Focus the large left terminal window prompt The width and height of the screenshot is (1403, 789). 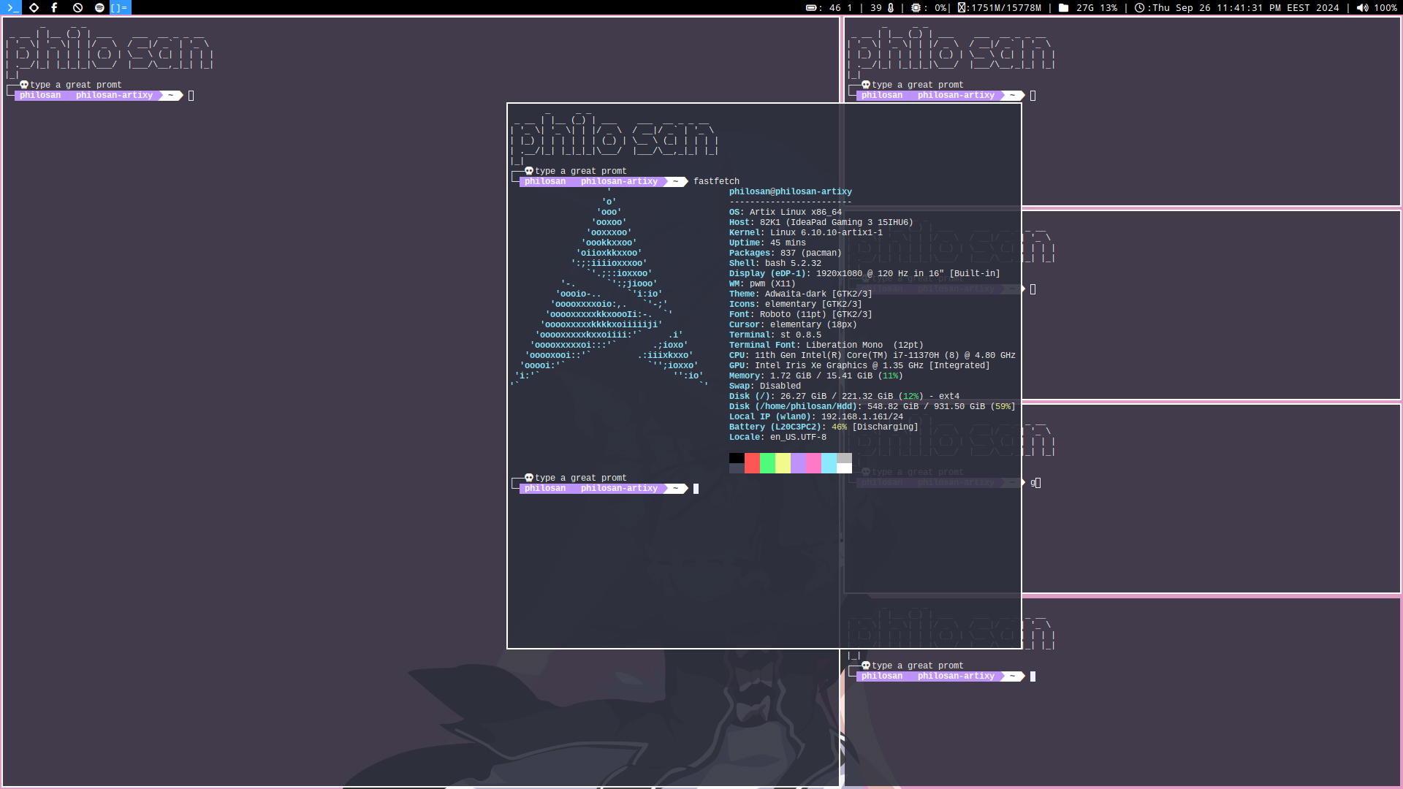tap(191, 96)
